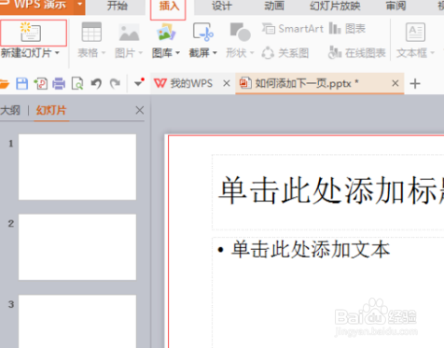Image resolution: width=444 pixels, height=348 pixels.
Task: Open the WPS 演示 application menu
Action: (x=36, y=6)
